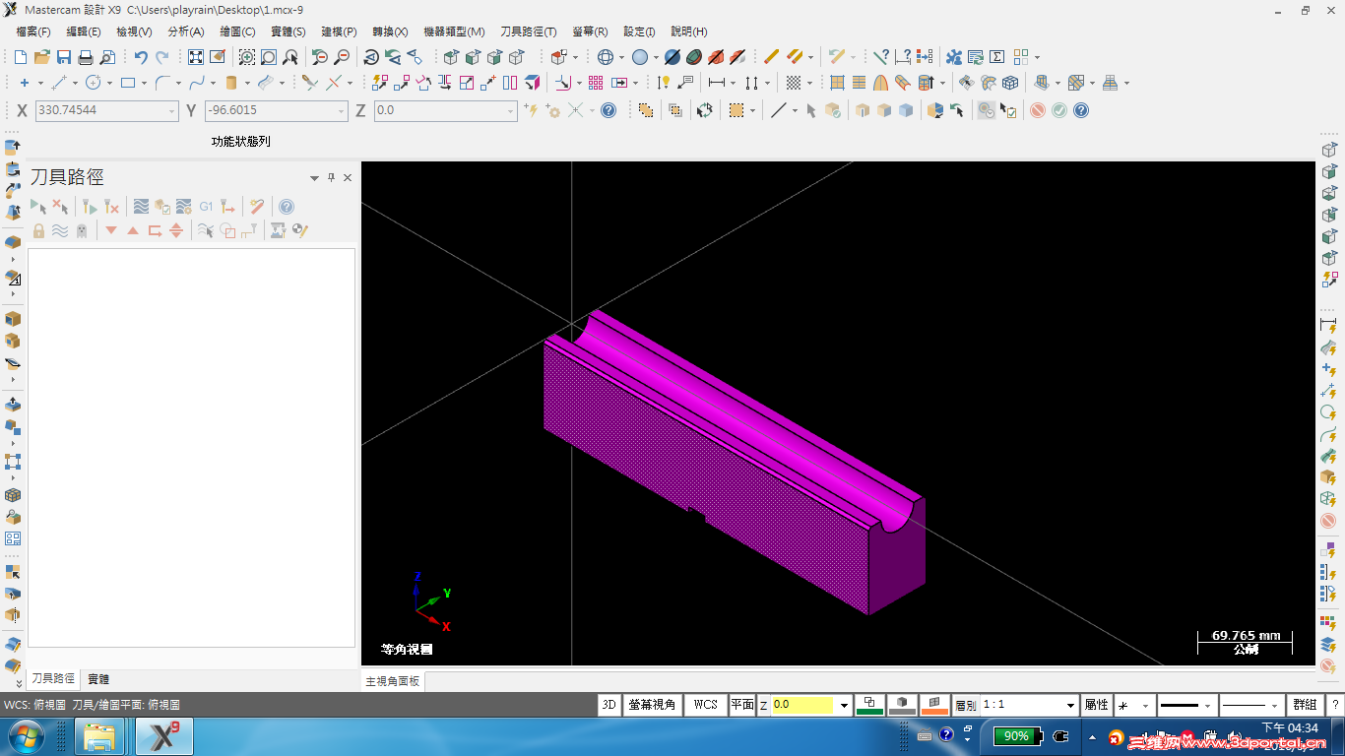Click the G1 toolpath icon in toolpath manager
1345x756 pixels.
206,207
